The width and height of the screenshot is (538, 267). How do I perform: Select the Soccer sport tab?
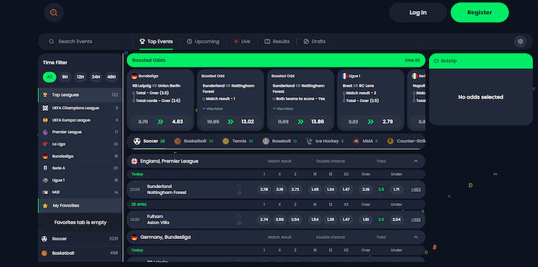pos(149,141)
